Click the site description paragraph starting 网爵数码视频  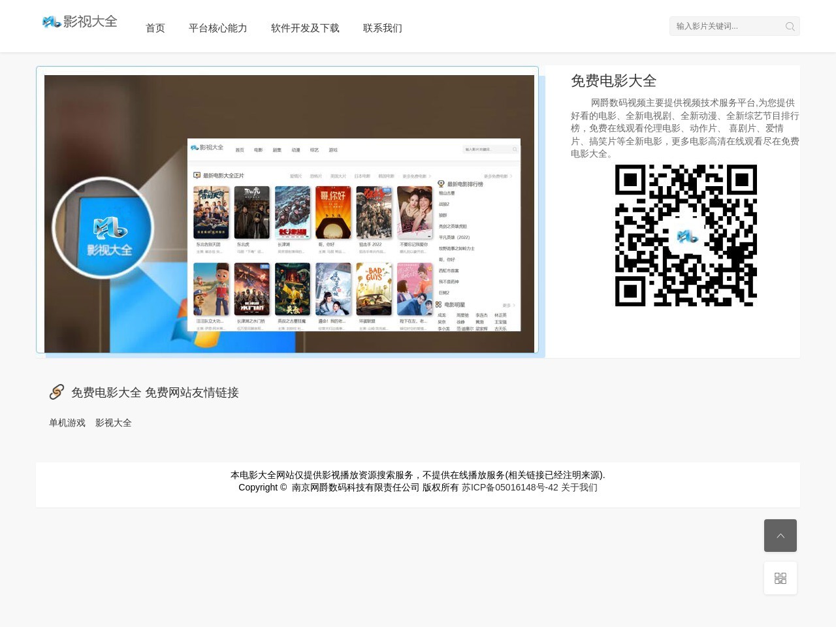[685, 128]
